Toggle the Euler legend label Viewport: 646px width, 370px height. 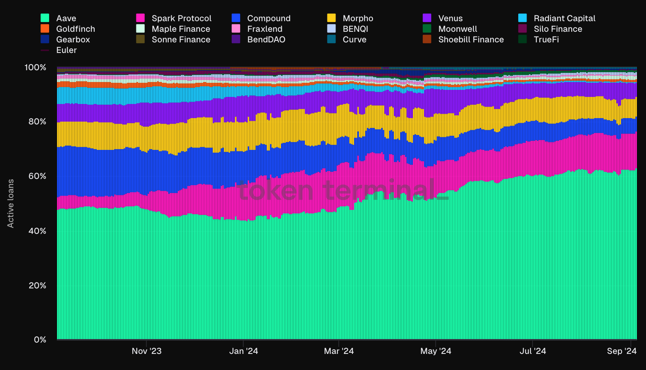pos(66,50)
